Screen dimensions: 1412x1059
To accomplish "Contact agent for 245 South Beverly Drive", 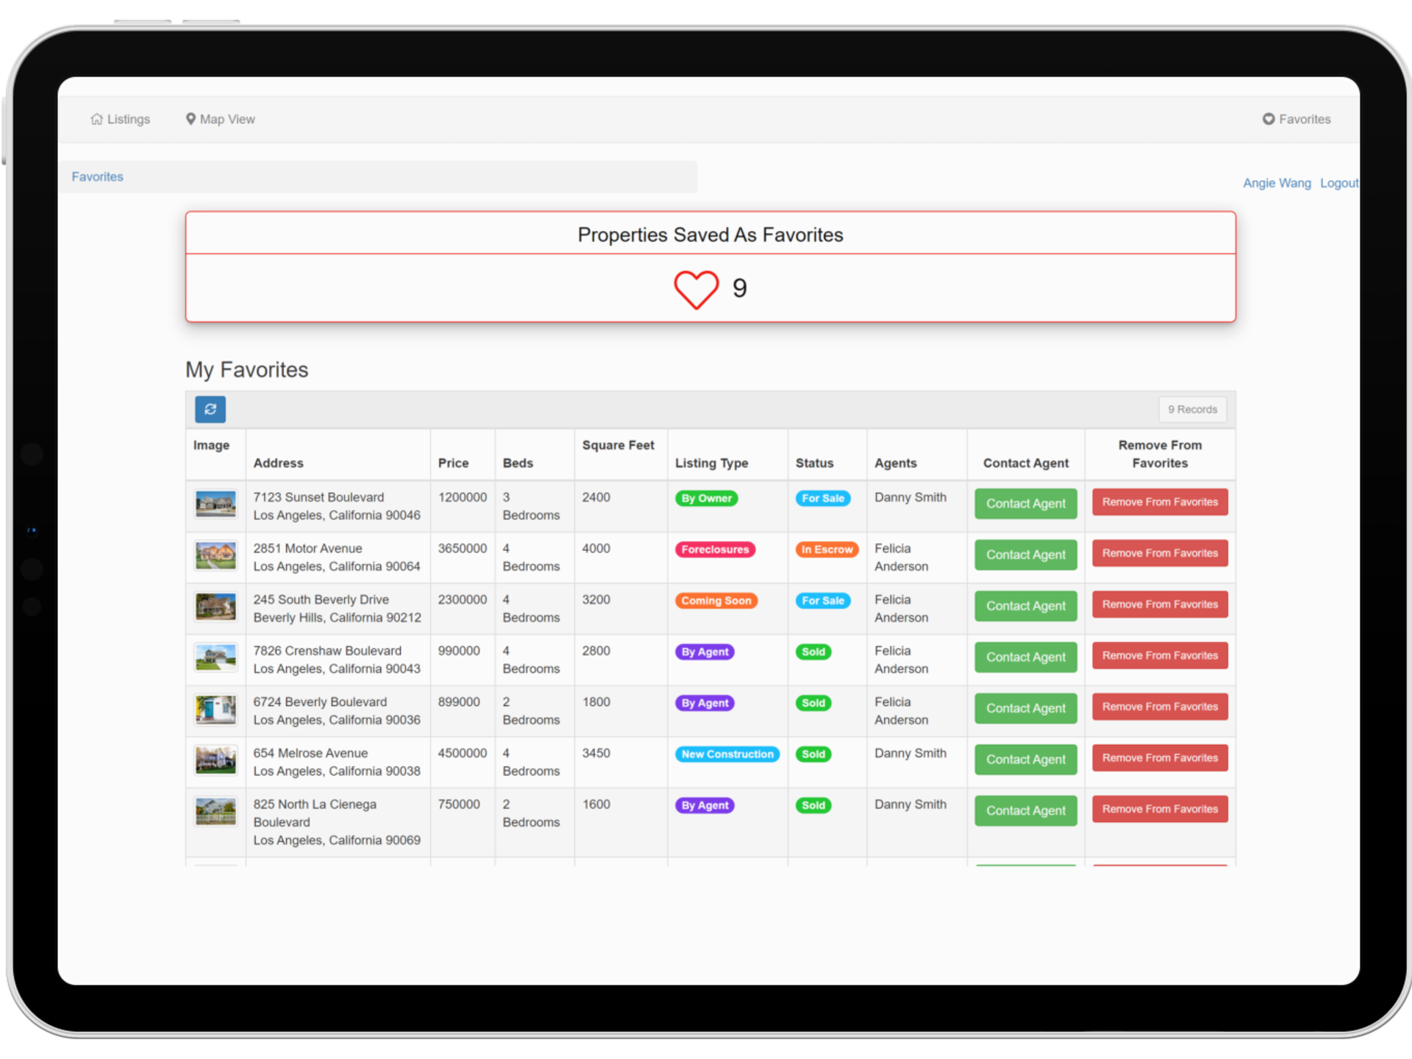I will (1025, 606).
